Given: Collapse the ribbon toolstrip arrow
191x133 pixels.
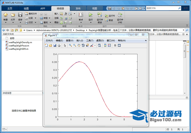Looking at the screenshot, I should 187,25.
